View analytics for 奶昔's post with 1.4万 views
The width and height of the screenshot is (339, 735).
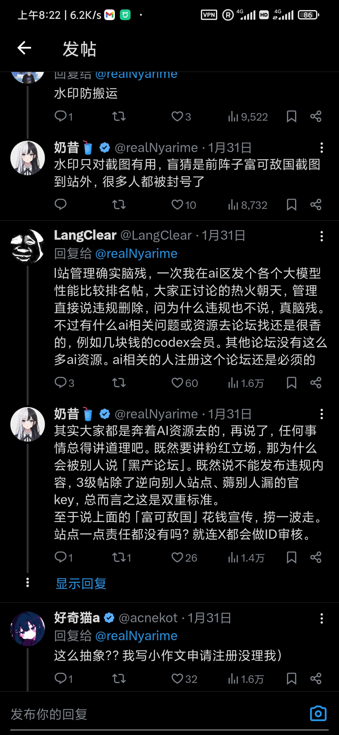[x=246, y=558]
